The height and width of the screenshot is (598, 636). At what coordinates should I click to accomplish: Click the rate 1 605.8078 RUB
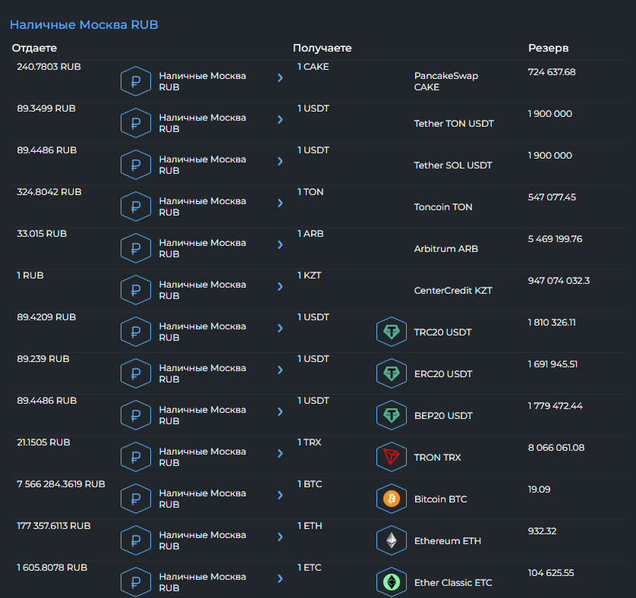tap(52, 568)
